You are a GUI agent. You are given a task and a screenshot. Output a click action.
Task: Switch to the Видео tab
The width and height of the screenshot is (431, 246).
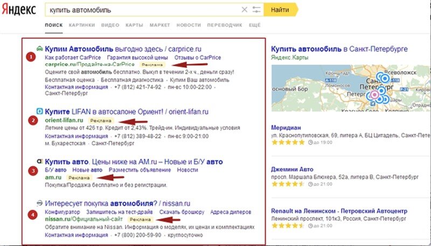pos(110,25)
